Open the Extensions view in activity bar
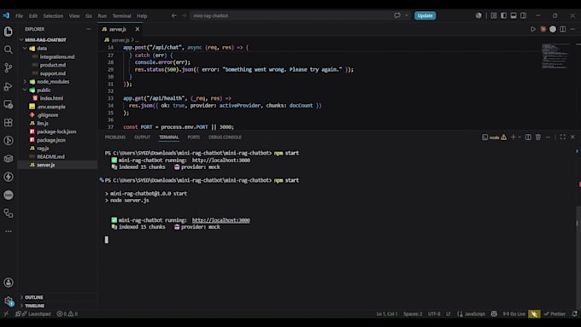The height and width of the screenshot is (327, 581). coord(9,123)
